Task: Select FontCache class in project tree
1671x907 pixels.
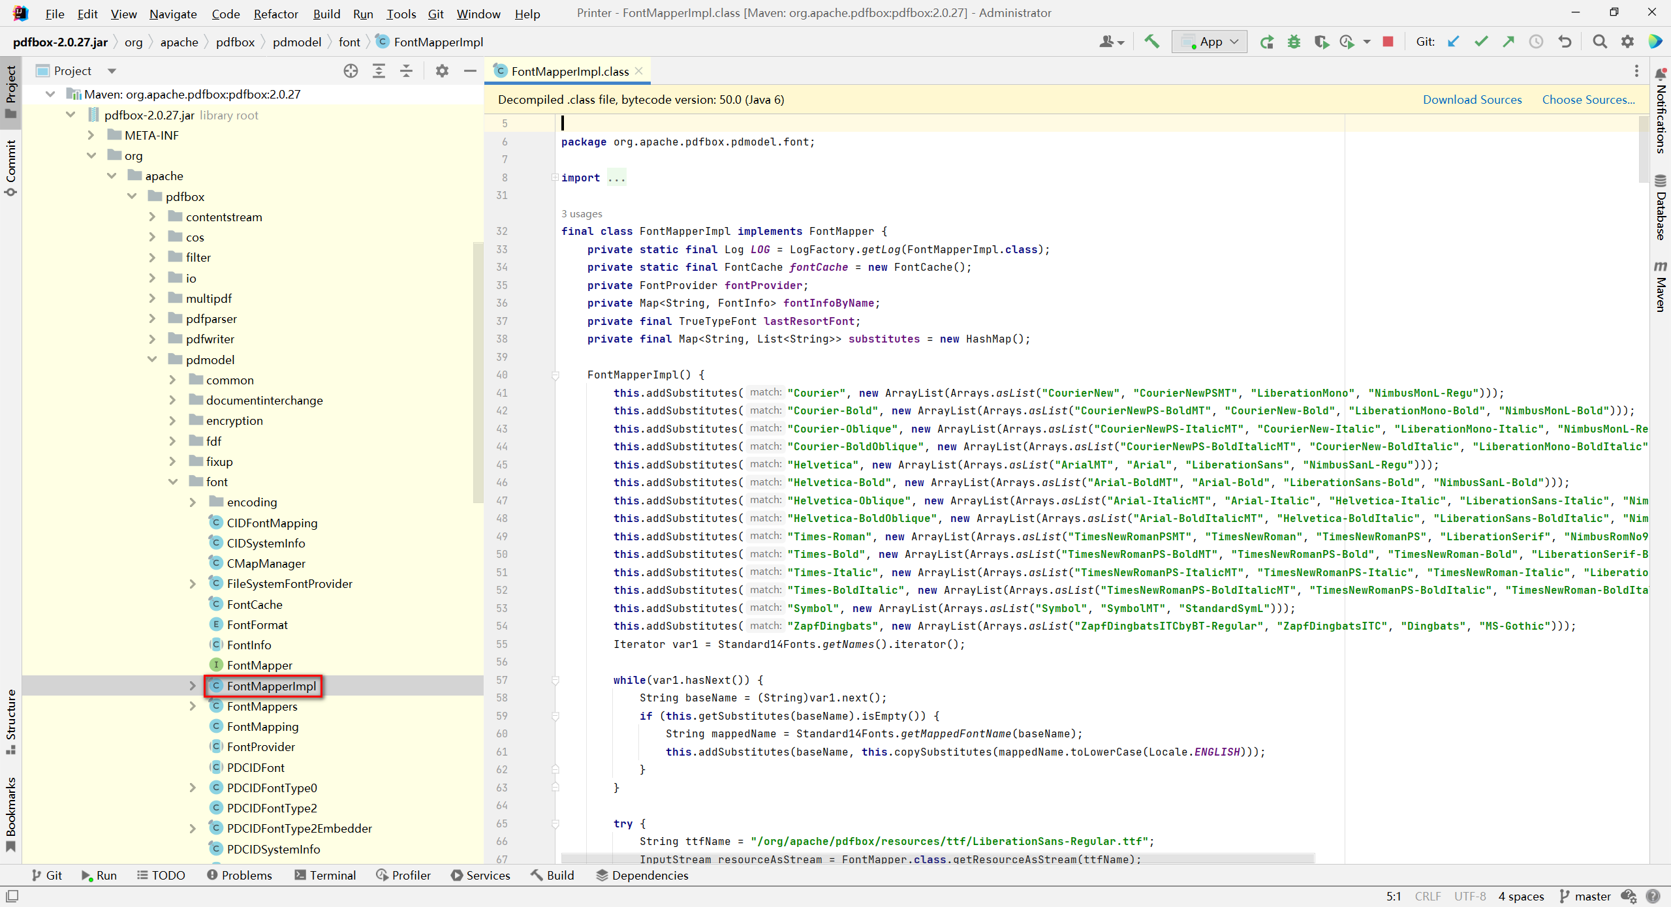Action: pos(255,604)
